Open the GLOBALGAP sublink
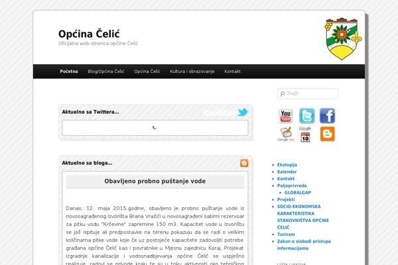This screenshot has width=398, height=265. (298, 193)
